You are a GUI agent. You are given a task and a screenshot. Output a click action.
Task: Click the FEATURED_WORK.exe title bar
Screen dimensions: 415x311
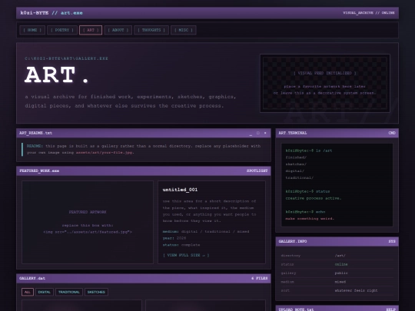click(144, 170)
